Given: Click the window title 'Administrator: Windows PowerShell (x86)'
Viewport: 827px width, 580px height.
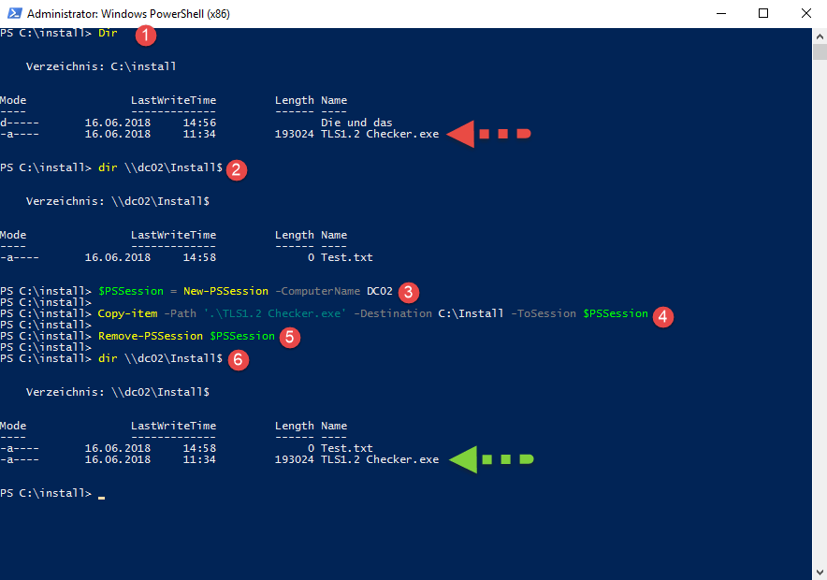Looking at the screenshot, I should 128,14.
